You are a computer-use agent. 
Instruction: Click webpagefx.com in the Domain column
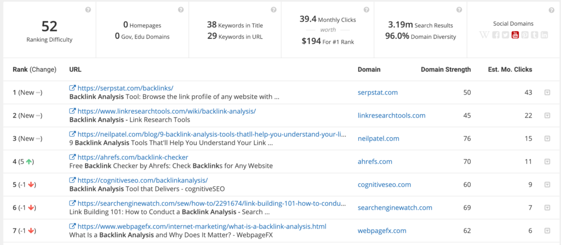(382, 231)
